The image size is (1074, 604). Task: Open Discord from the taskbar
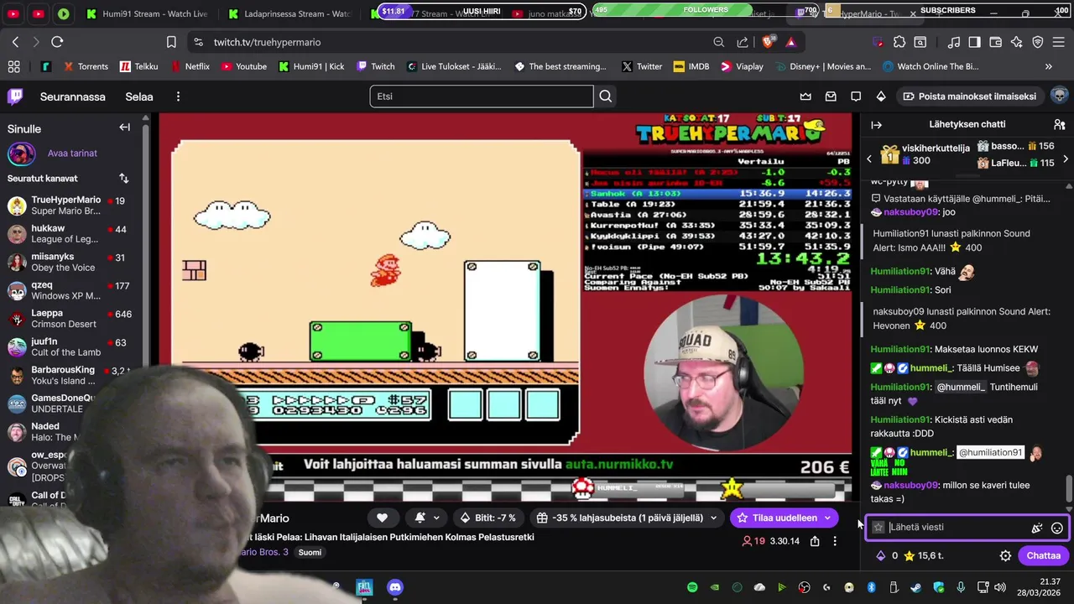click(x=395, y=587)
